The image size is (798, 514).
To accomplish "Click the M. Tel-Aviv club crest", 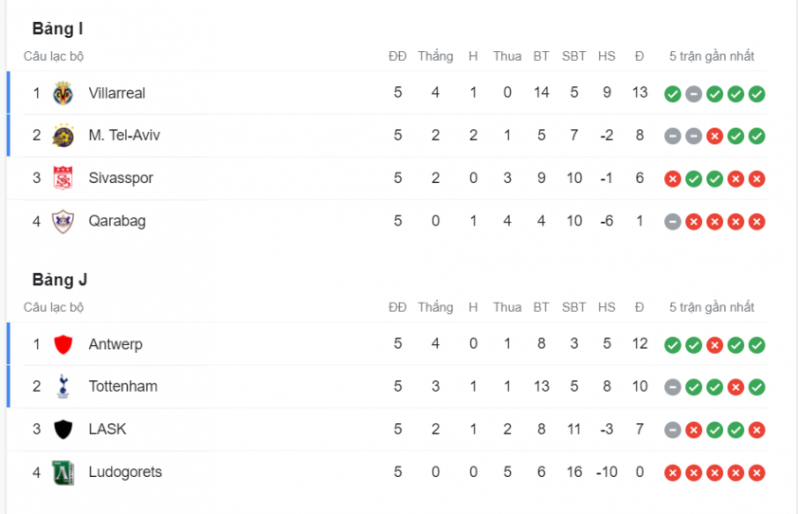I will point(63,136).
